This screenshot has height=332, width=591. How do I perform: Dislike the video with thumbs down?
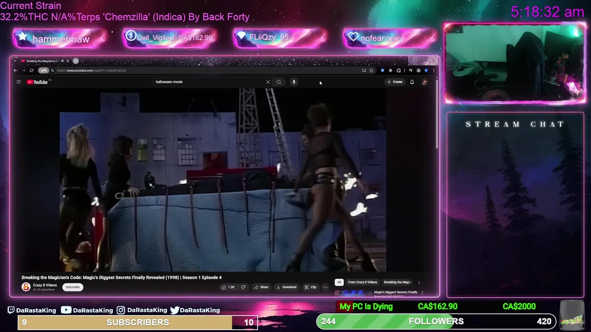[243, 287]
